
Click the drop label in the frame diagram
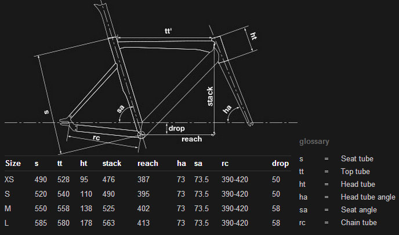coord(176,128)
